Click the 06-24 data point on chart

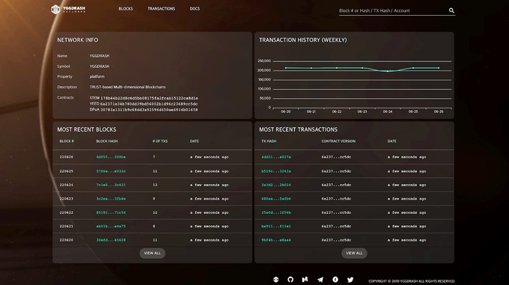(x=388, y=71)
